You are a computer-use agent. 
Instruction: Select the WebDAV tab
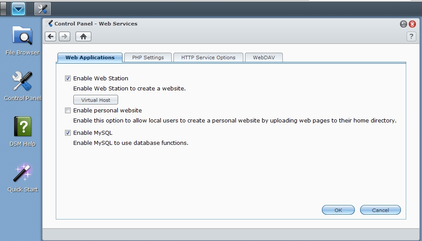(x=263, y=58)
